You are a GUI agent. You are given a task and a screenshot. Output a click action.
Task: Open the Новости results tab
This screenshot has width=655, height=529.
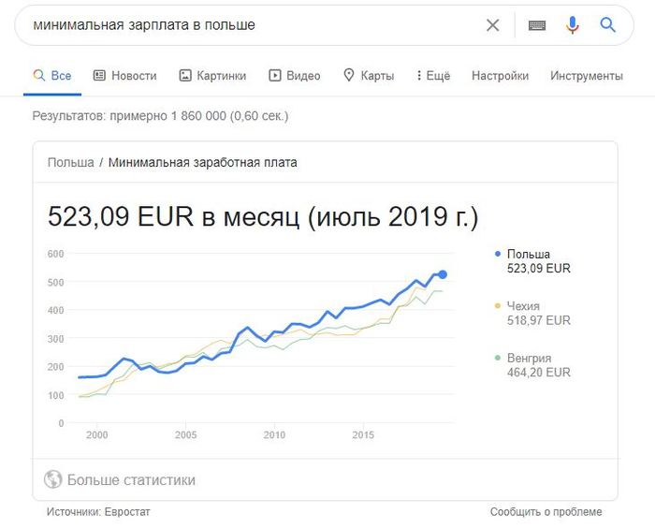click(124, 76)
